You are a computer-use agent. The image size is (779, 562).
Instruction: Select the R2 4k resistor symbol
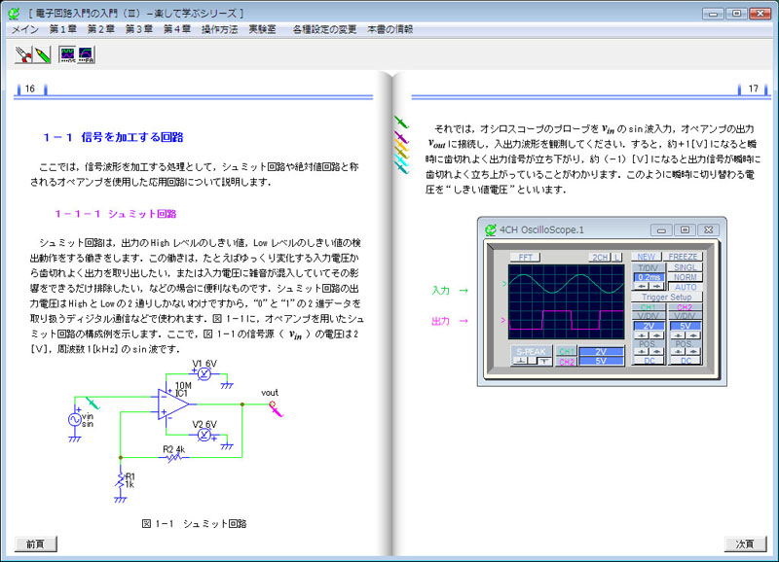tap(174, 457)
